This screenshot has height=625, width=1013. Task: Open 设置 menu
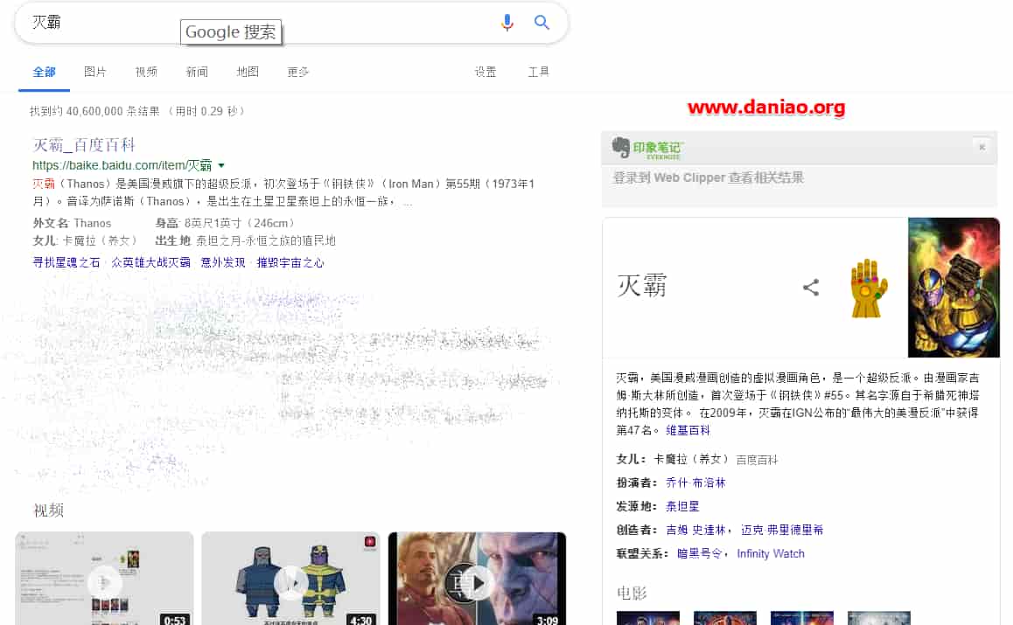coord(486,72)
